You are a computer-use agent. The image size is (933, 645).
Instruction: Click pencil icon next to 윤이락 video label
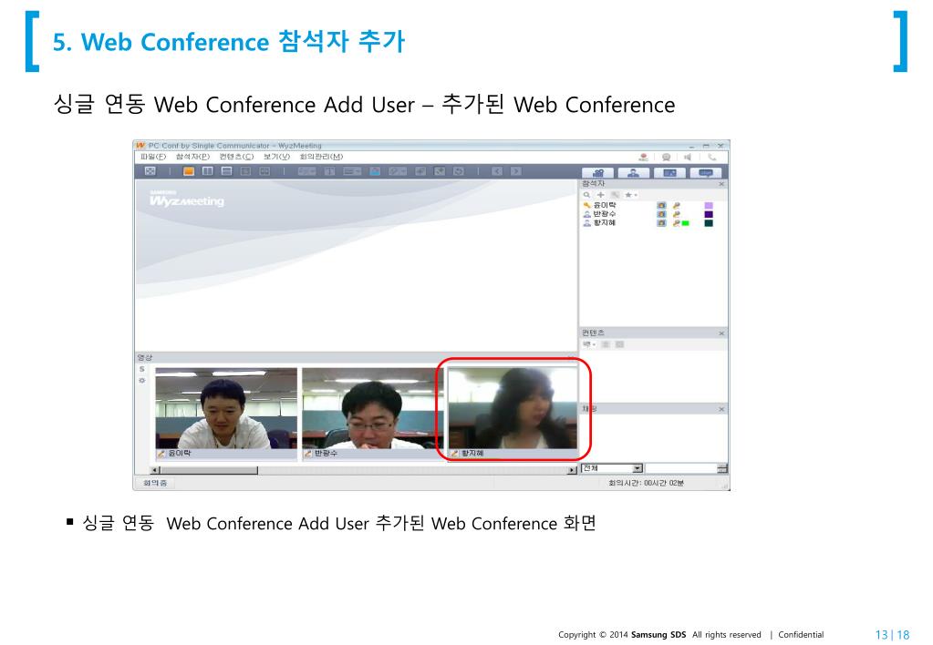161,454
